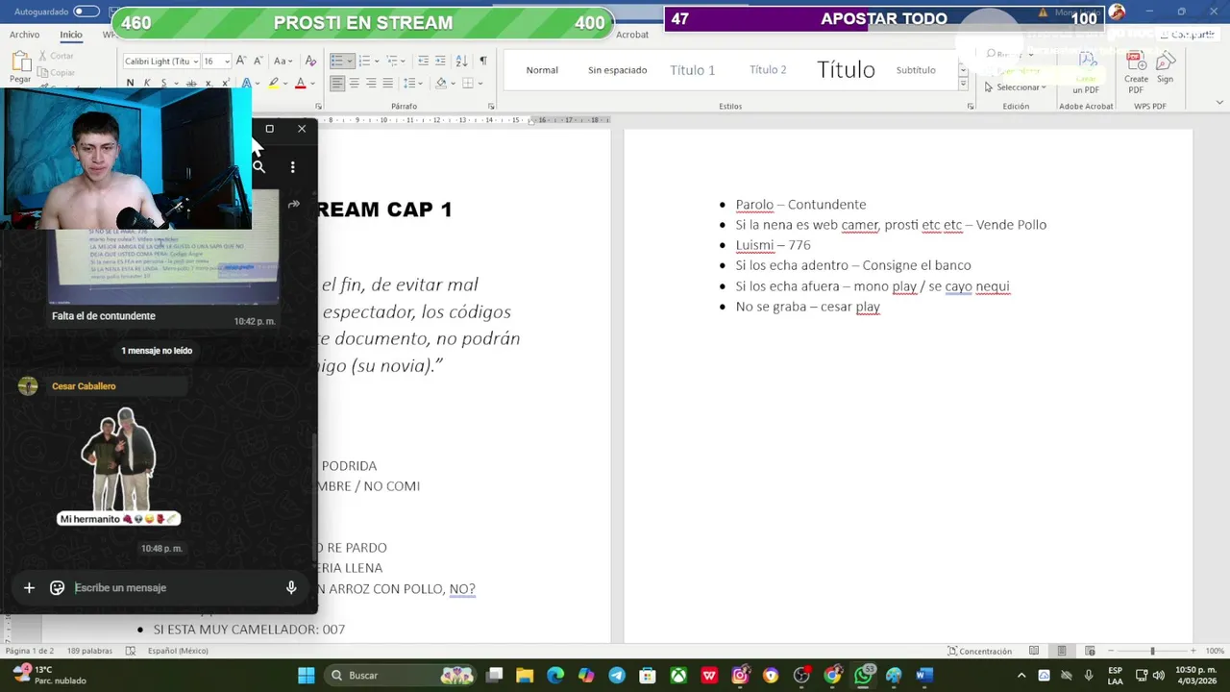
Task: Apply the Subtítulo style
Action: 916,70
